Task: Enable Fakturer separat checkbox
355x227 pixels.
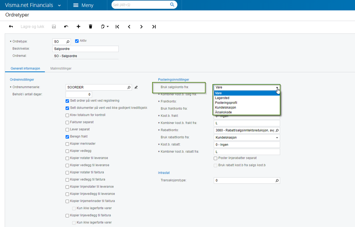Action: [67, 123]
